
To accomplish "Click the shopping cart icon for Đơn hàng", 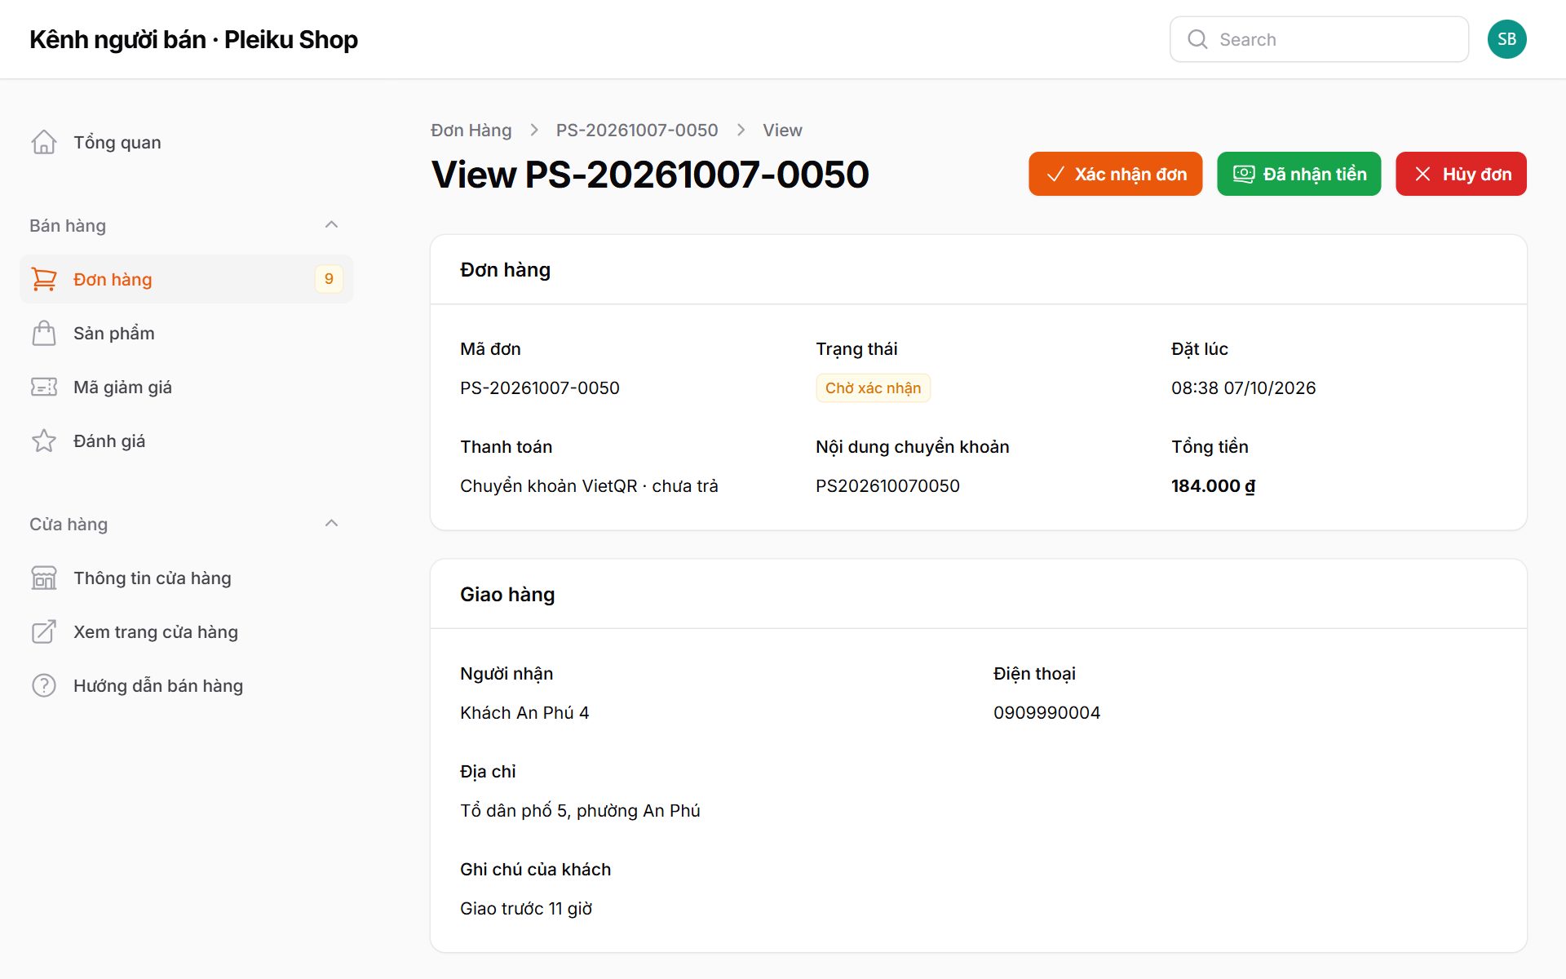I will click(44, 279).
